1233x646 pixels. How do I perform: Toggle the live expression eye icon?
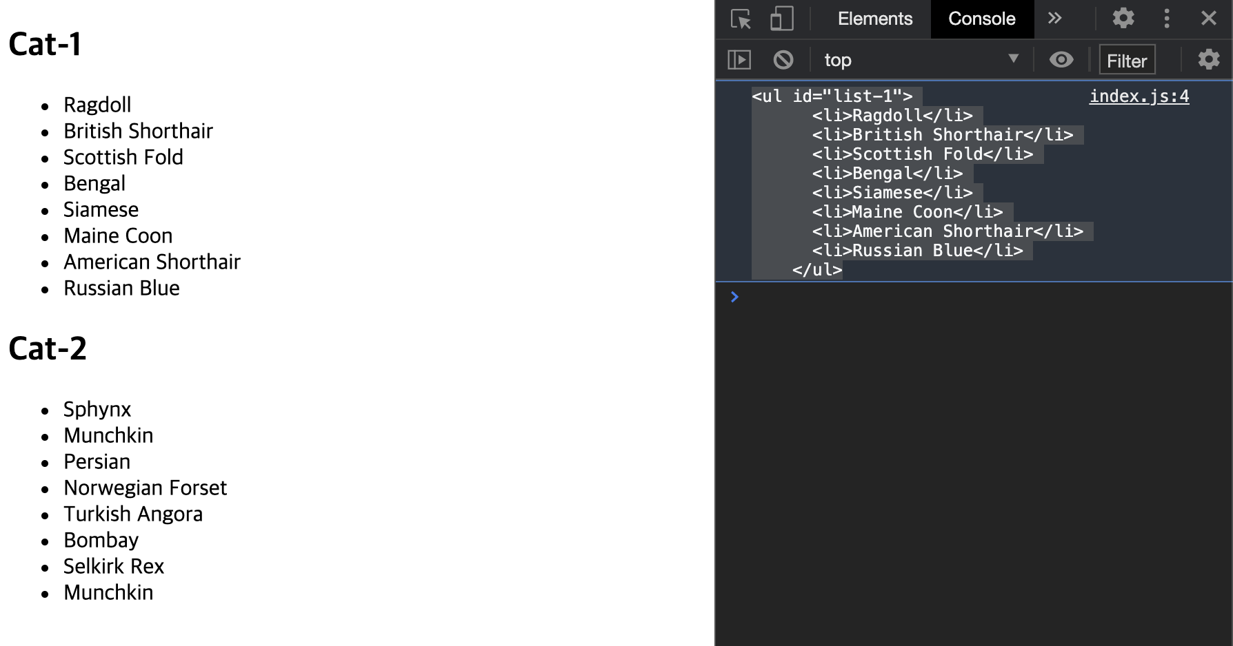[1061, 60]
